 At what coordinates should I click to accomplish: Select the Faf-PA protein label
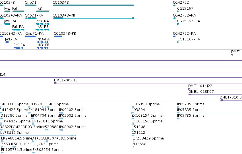point(19,45)
